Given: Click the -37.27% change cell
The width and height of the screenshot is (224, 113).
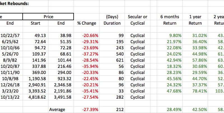Looking at the screenshot, I should coord(87,54).
